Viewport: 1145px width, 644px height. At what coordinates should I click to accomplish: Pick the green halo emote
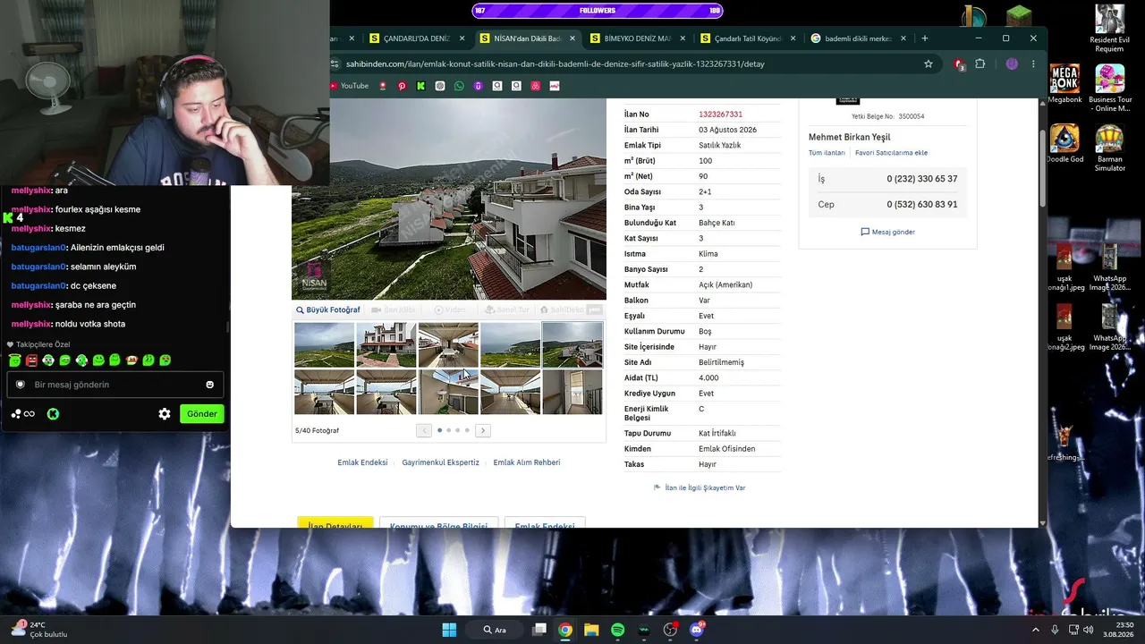click(14, 360)
